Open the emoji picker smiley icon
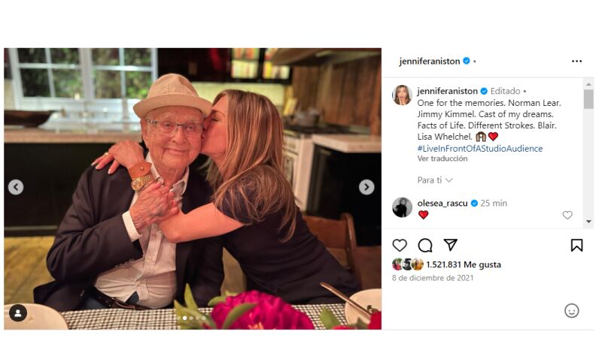 pos(571,310)
